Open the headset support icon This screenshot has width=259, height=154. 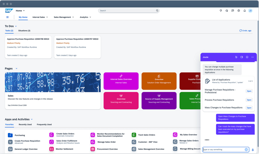pos(227,11)
